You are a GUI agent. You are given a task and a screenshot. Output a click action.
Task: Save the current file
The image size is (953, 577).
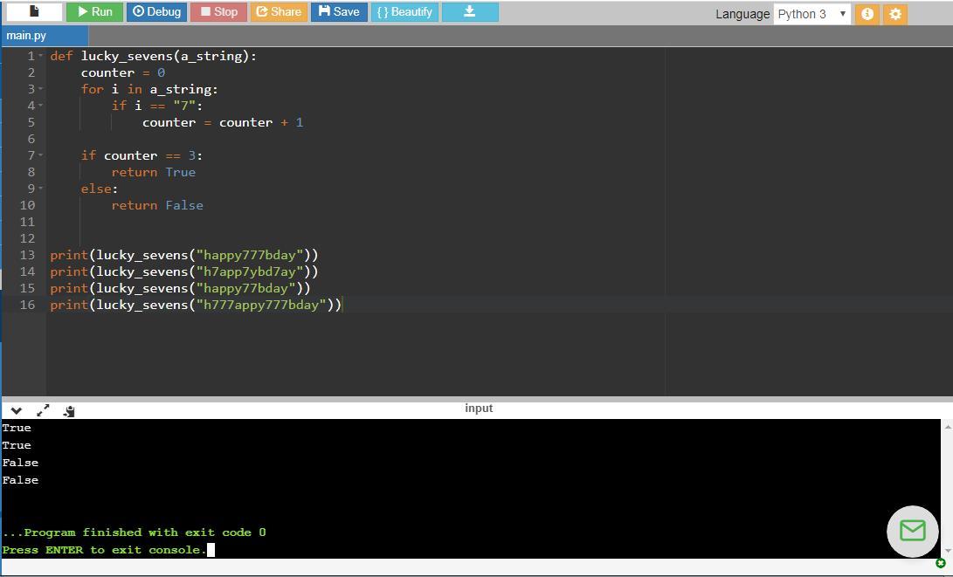[x=339, y=11]
